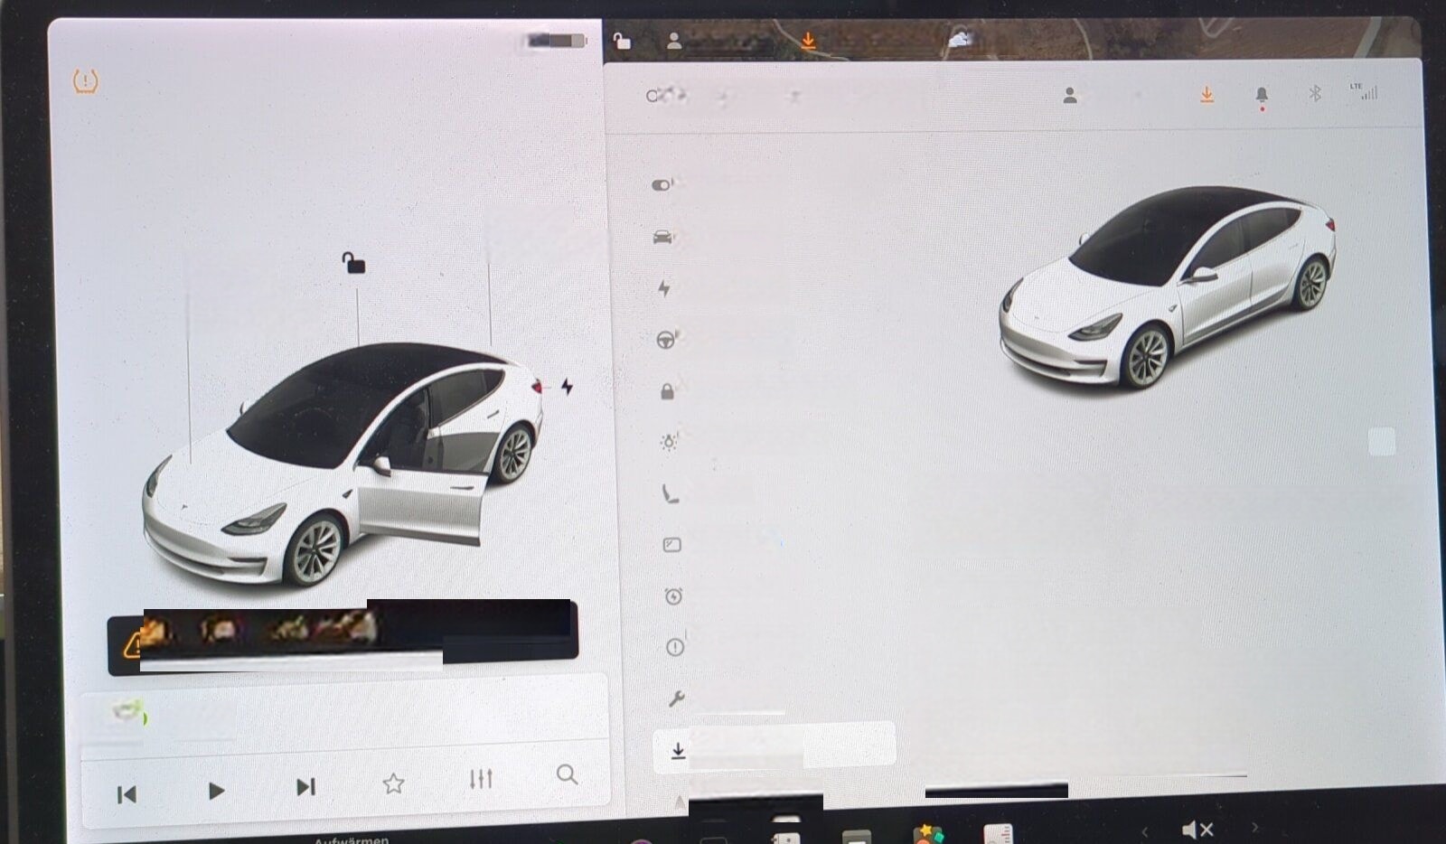The width and height of the screenshot is (1446, 844).
Task: Open Bluetooth settings from the status bar
Action: pos(1315,93)
